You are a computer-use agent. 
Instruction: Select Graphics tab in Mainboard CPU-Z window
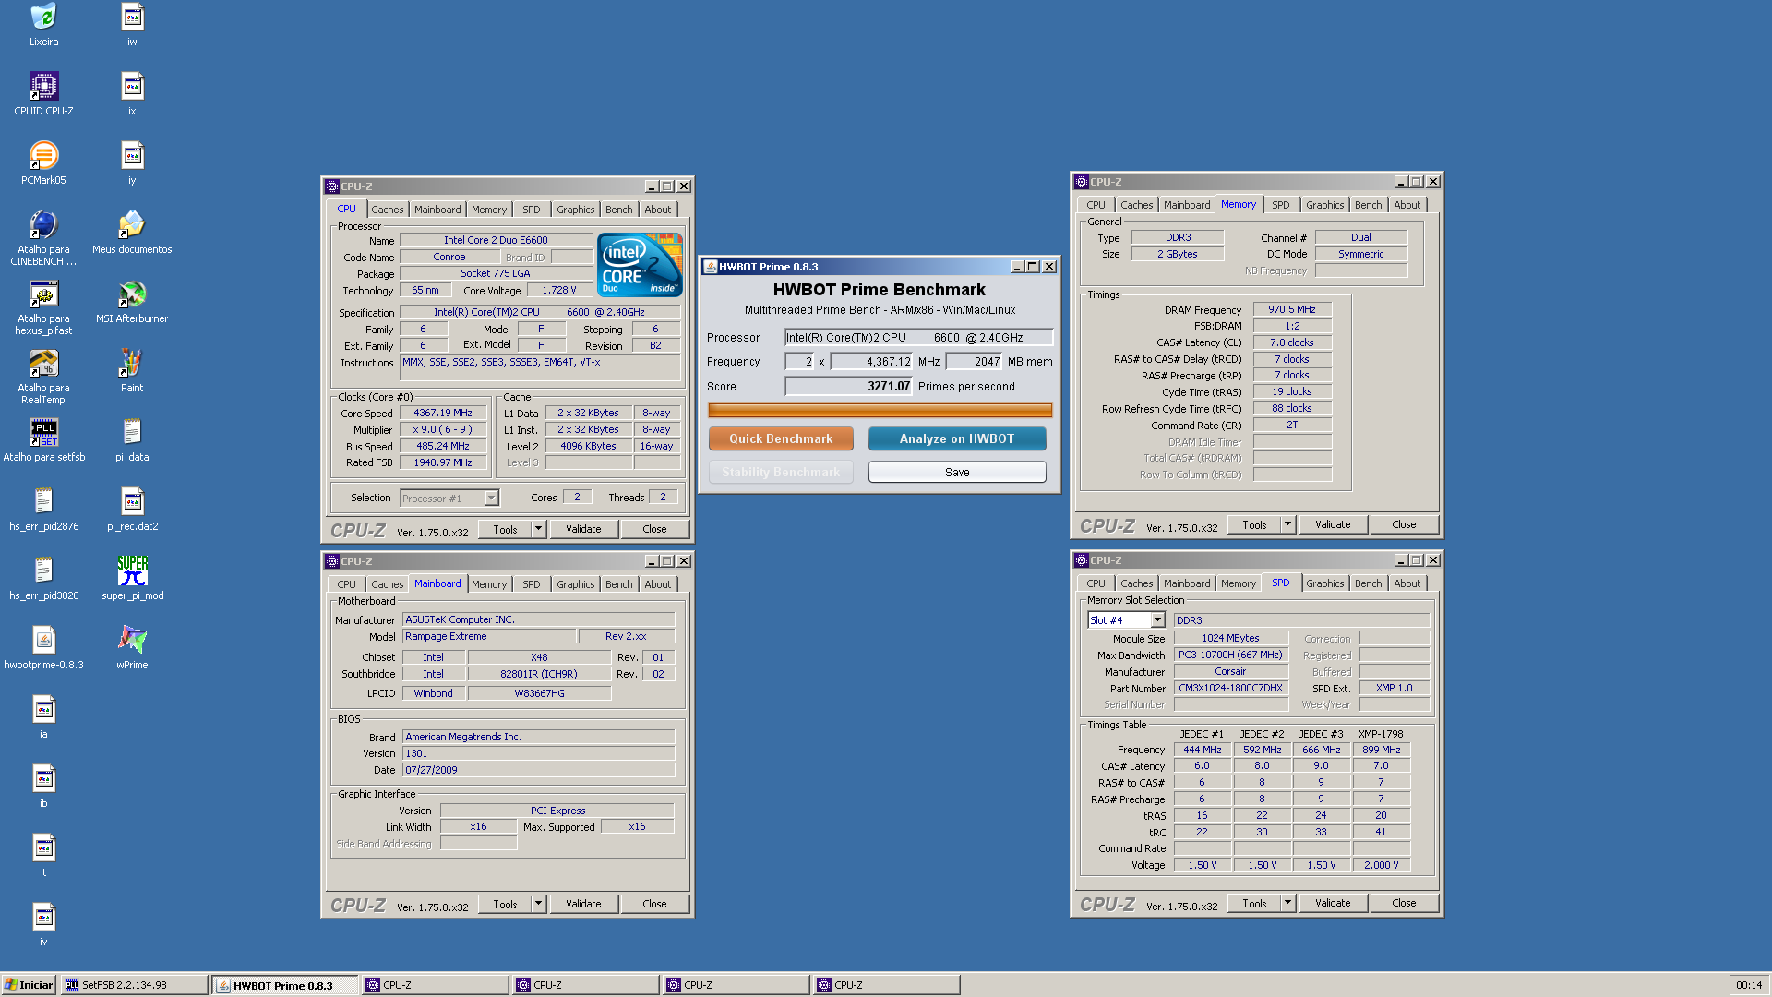(x=575, y=584)
